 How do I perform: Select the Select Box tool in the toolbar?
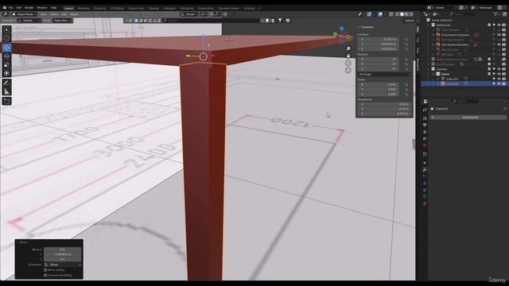(6, 30)
